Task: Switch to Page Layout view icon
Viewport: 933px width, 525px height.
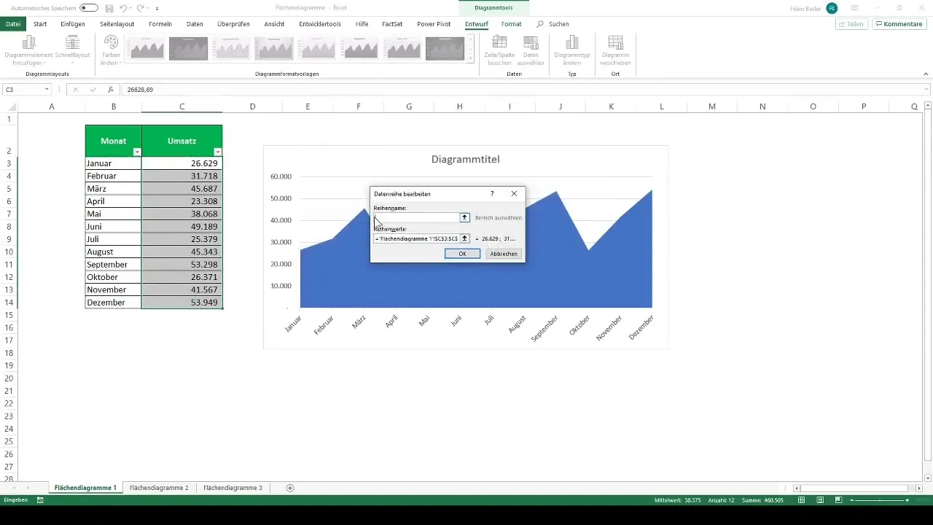Action: click(x=820, y=500)
